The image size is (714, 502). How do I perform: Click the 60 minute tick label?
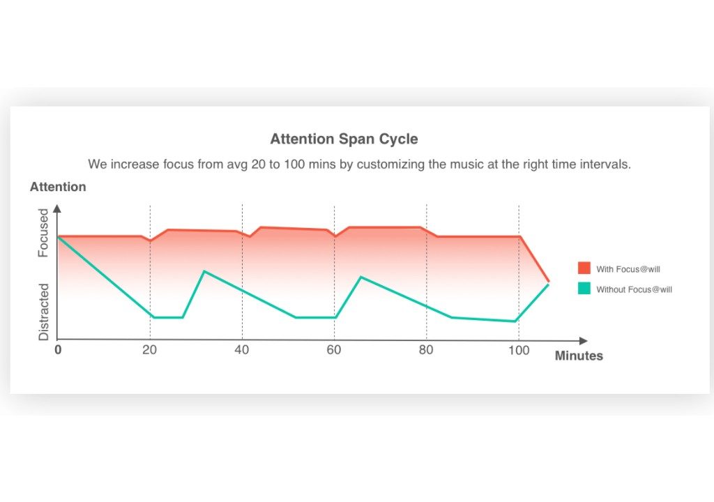click(334, 350)
